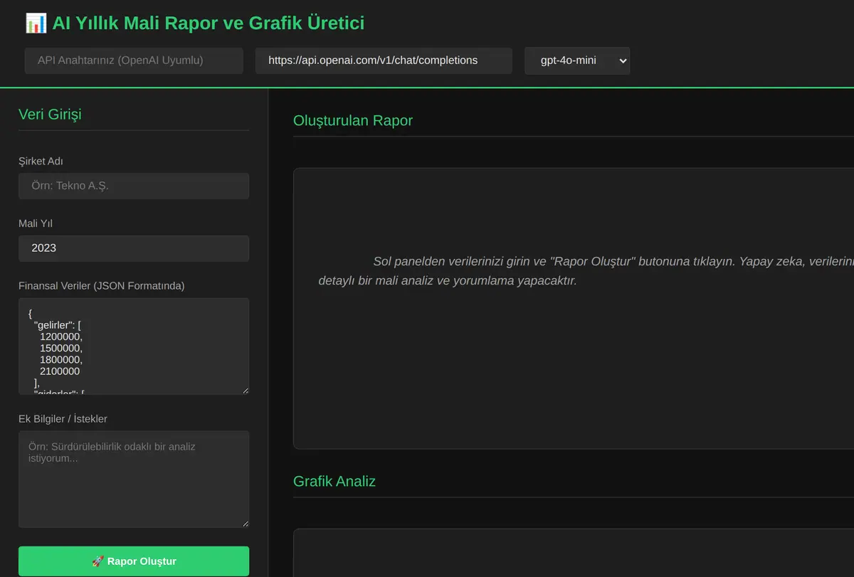Click the Ek Bilgiler / İstekler label
This screenshot has width=854, height=577.
[63, 418]
